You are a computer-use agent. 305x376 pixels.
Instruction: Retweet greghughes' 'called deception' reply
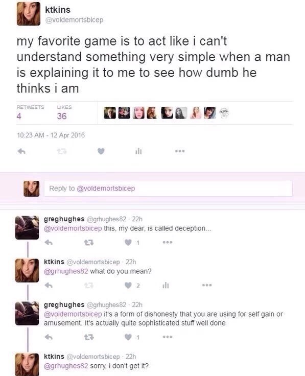[89, 243]
